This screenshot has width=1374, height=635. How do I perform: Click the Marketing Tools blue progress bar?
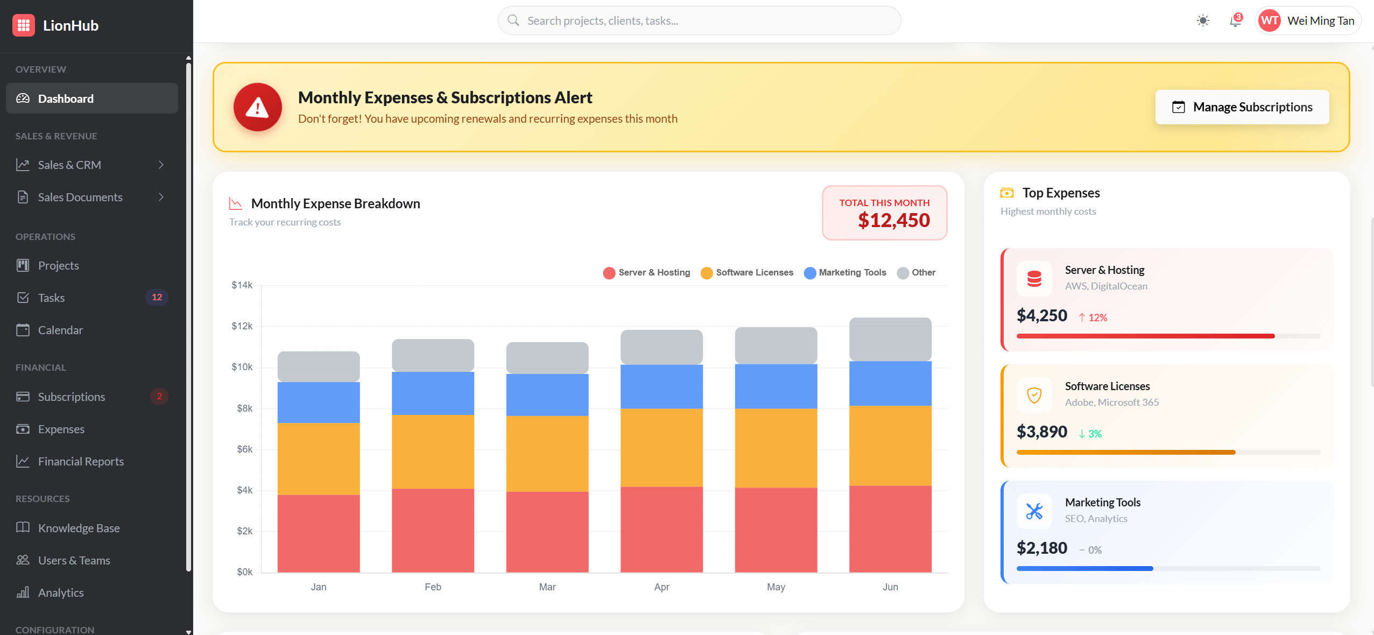1083,568
